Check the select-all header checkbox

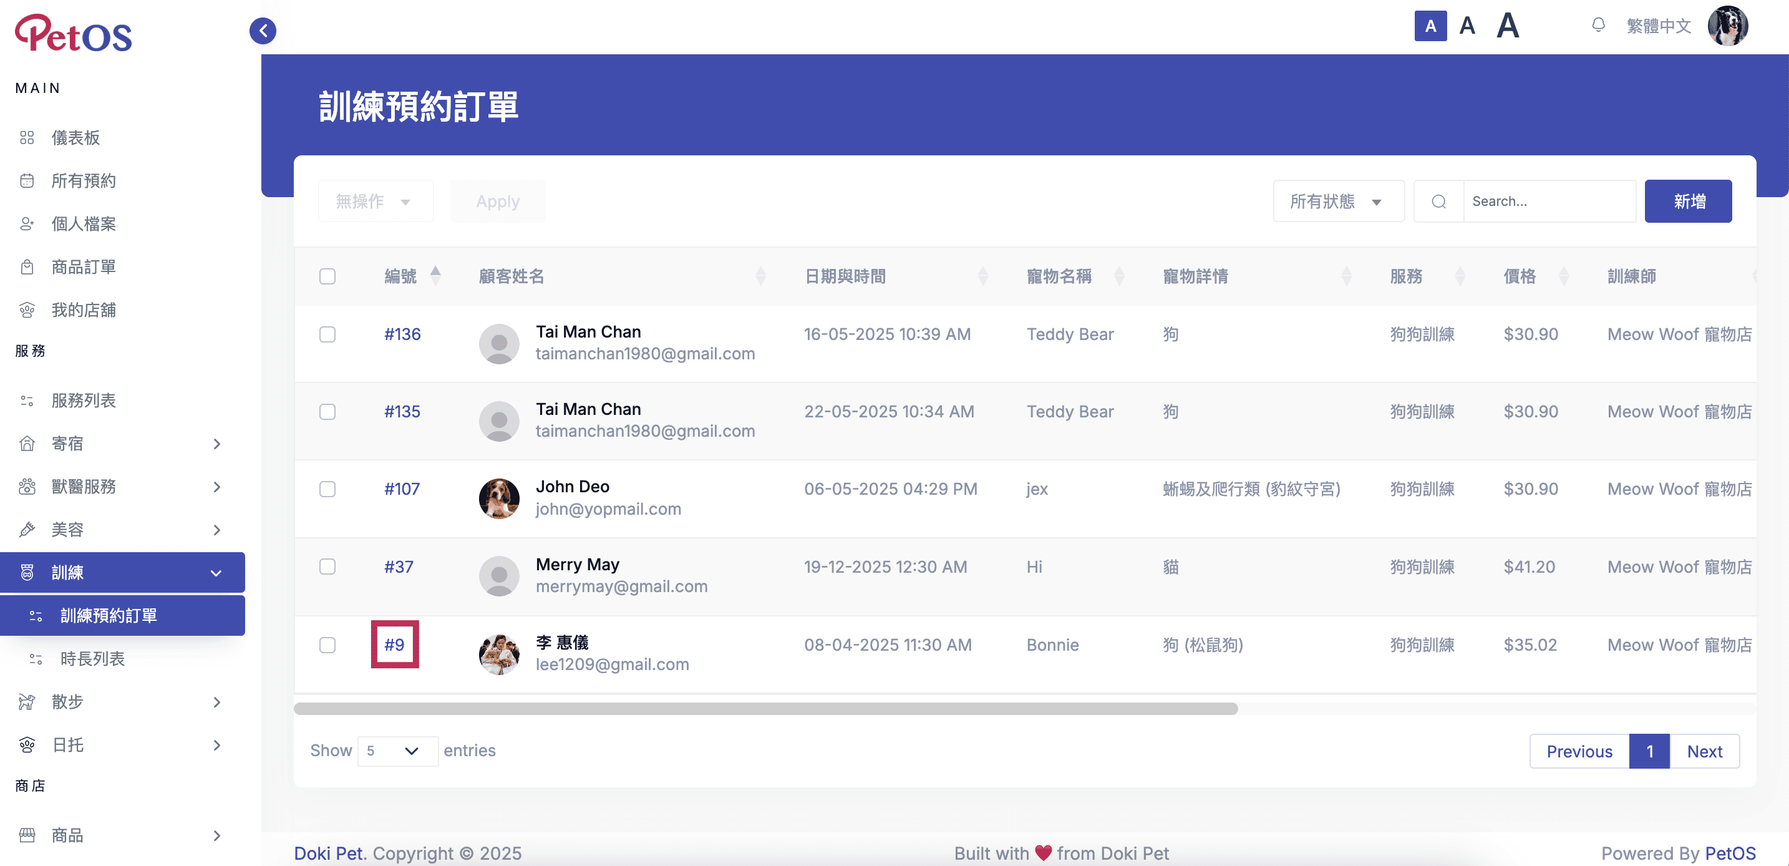[327, 276]
